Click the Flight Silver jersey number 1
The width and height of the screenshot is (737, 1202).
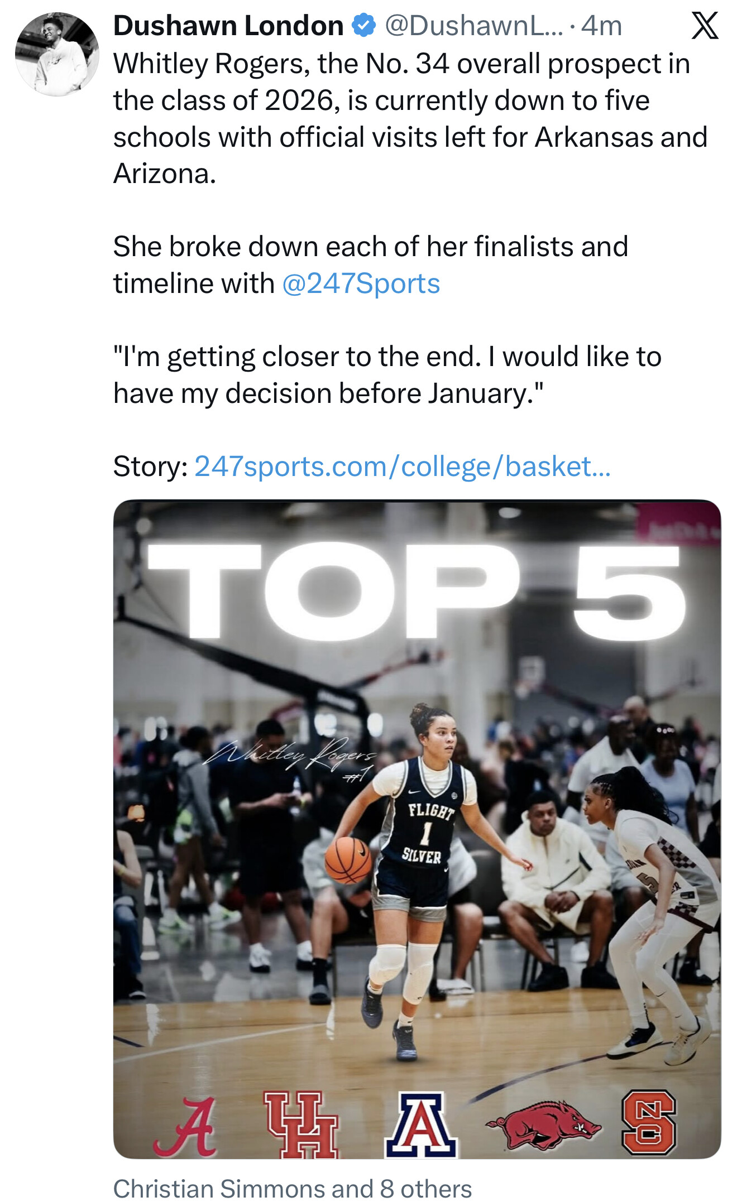425,833
